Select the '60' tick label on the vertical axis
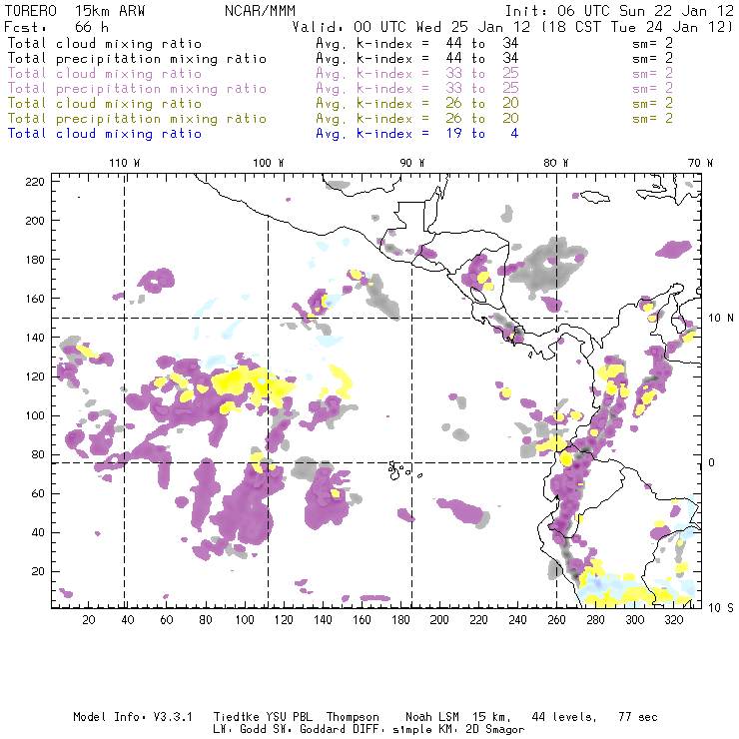Image resolution: width=739 pixels, height=739 pixels. pyautogui.click(x=38, y=494)
